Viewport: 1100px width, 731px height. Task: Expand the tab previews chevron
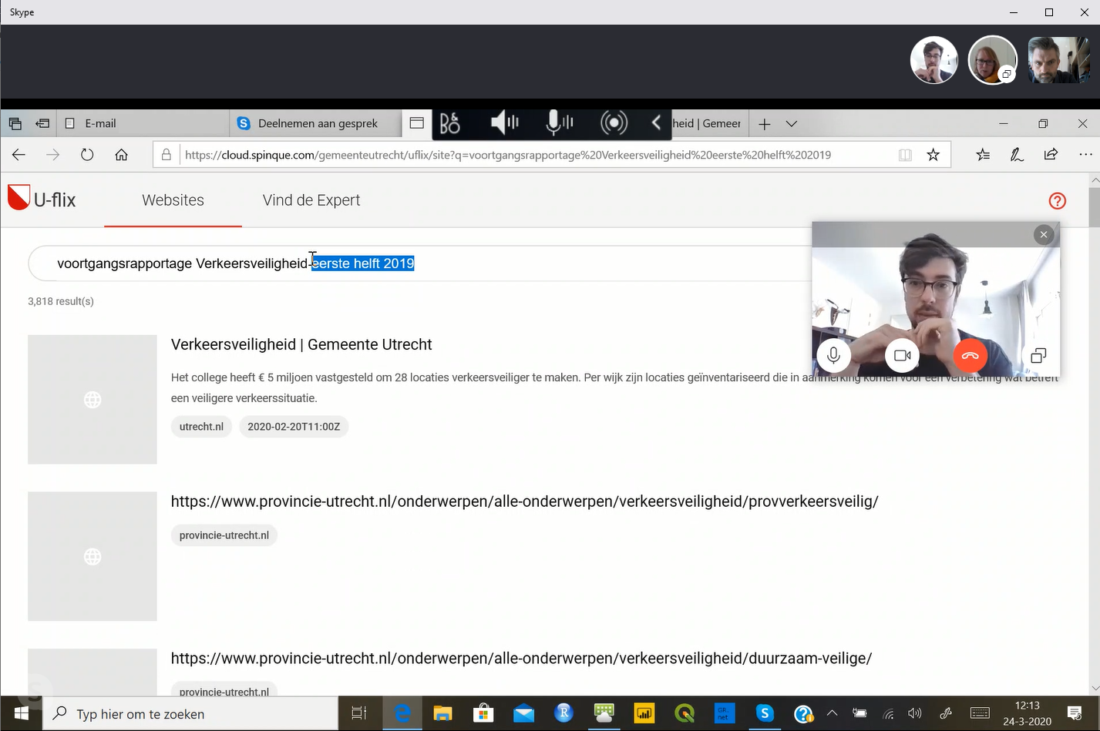click(792, 123)
